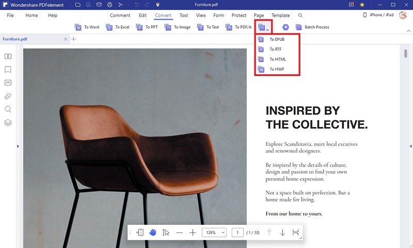Toggle the more conversion formats dropdown
Screen dimensions: 413x248
(263, 27)
